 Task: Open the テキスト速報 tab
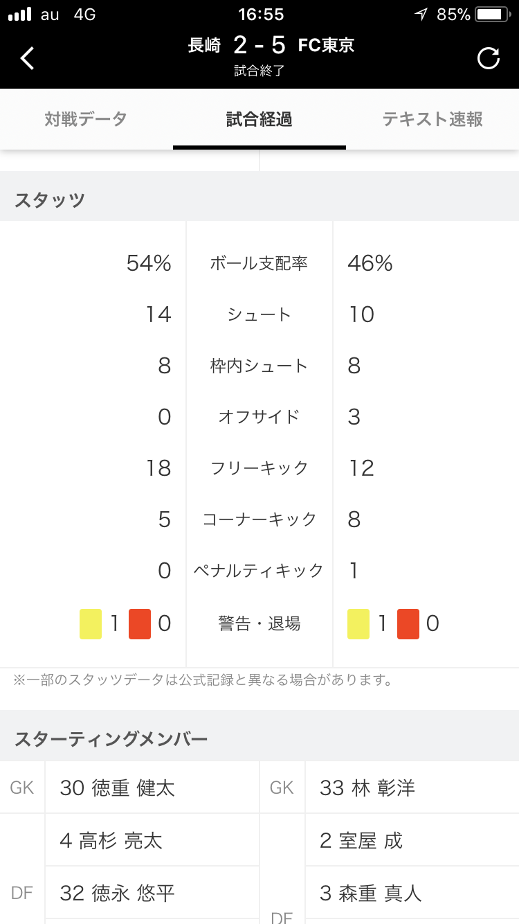(432, 119)
